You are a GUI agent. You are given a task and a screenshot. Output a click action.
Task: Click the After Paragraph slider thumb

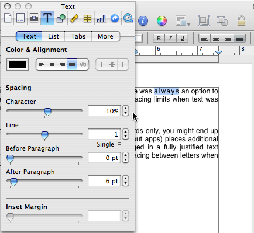pyautogui.click(x=13, y=182)
